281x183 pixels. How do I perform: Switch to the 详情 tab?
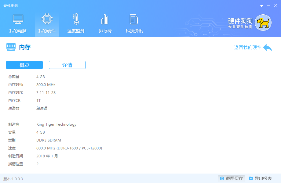tap(67, 65)
